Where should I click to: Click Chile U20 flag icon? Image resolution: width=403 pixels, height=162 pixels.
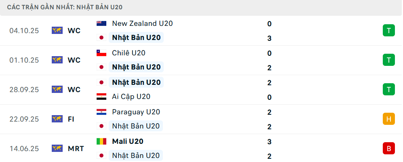tap(101, 53)
